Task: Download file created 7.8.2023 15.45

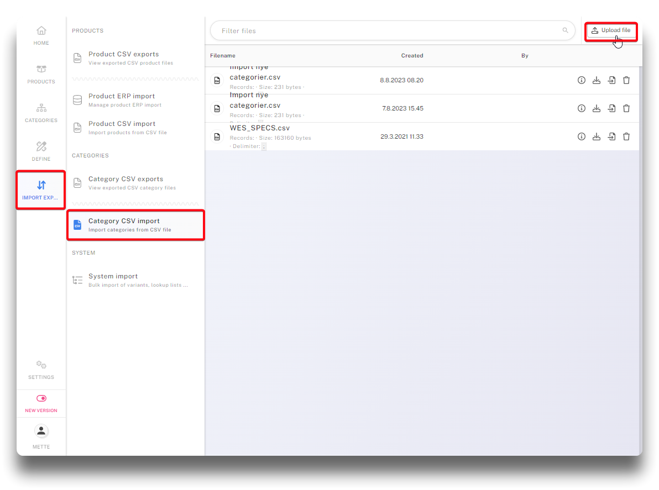Action: click(596, 108)
